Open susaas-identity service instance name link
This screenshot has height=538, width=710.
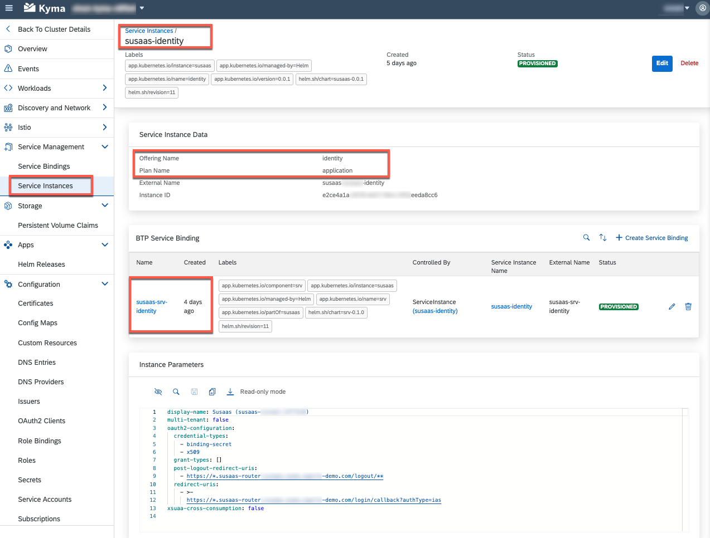511,307
